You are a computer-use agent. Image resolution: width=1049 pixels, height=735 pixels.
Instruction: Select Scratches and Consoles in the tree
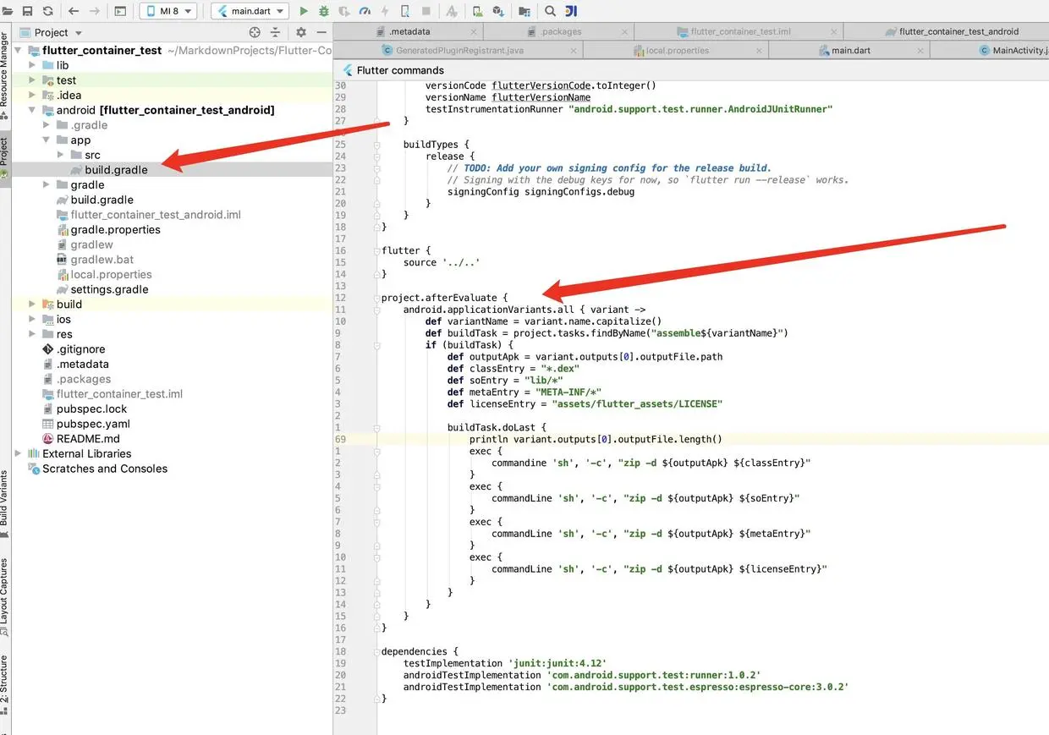[105, 469]
